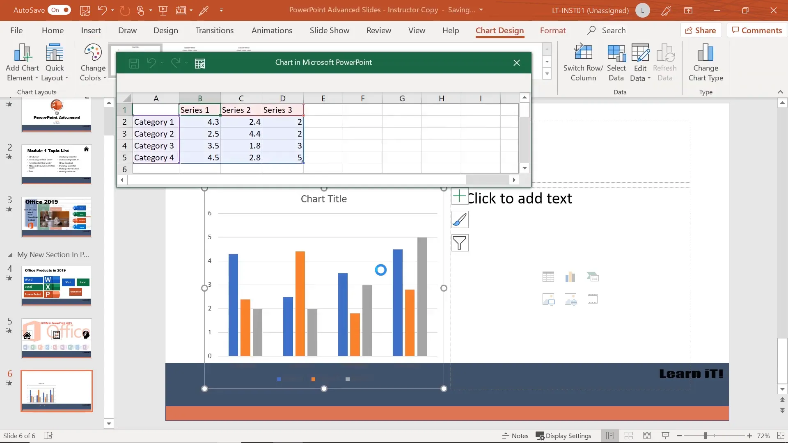Viewport: 788px width, 443px height.
Task: Click the Chart Elements plus button
Action: pyautogui.click(x=460, y=196)
